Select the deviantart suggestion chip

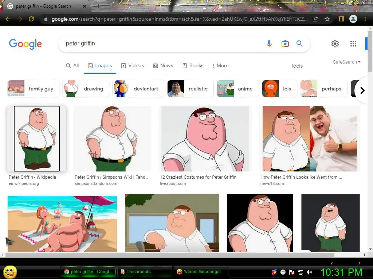(138, 89)
